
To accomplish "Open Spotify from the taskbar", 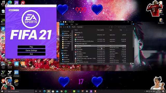I will click(66, 91).
